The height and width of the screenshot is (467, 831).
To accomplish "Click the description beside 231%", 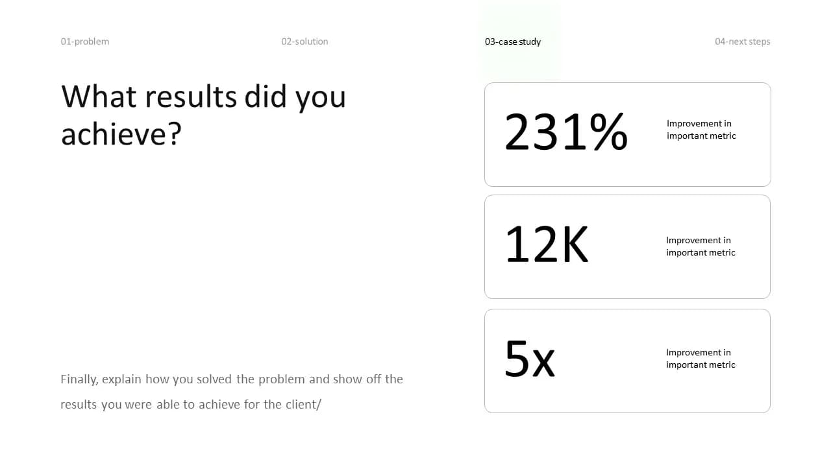I will 701,130.
